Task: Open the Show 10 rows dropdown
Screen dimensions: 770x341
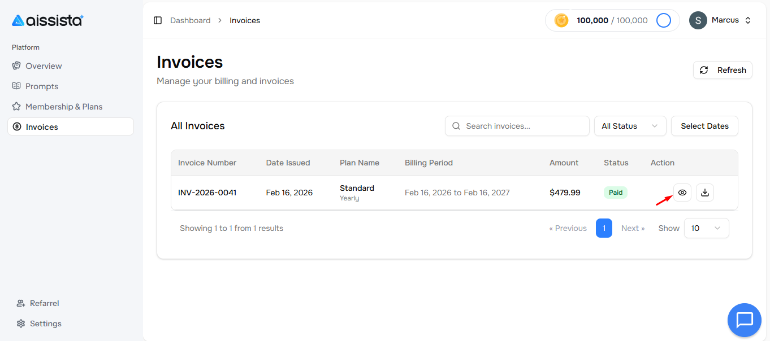Action: (706, 228)
